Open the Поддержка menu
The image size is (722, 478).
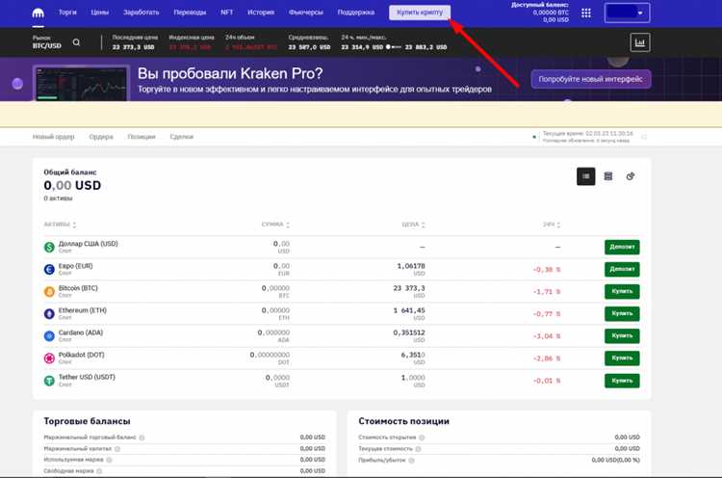(356, 13)
